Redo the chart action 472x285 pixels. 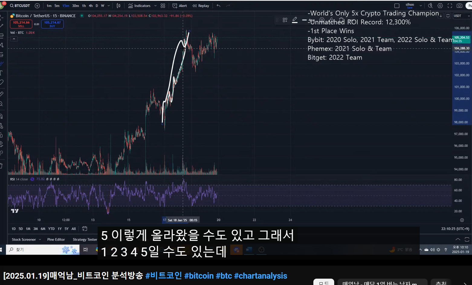coord(228,6)
